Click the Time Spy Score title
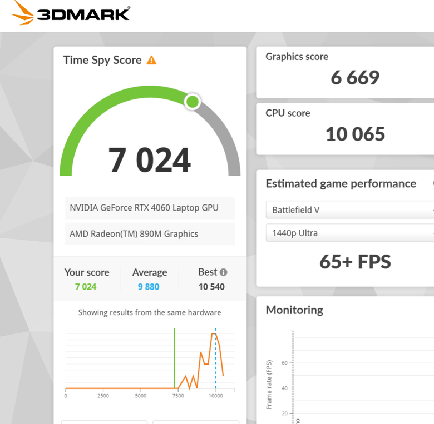 coord(102,60)
